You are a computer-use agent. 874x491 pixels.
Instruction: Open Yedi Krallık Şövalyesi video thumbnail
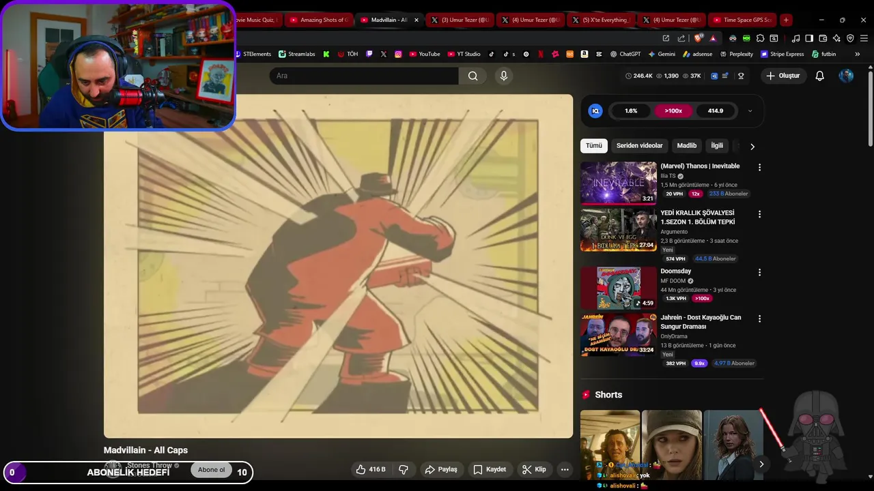click(x=619, y=230)
